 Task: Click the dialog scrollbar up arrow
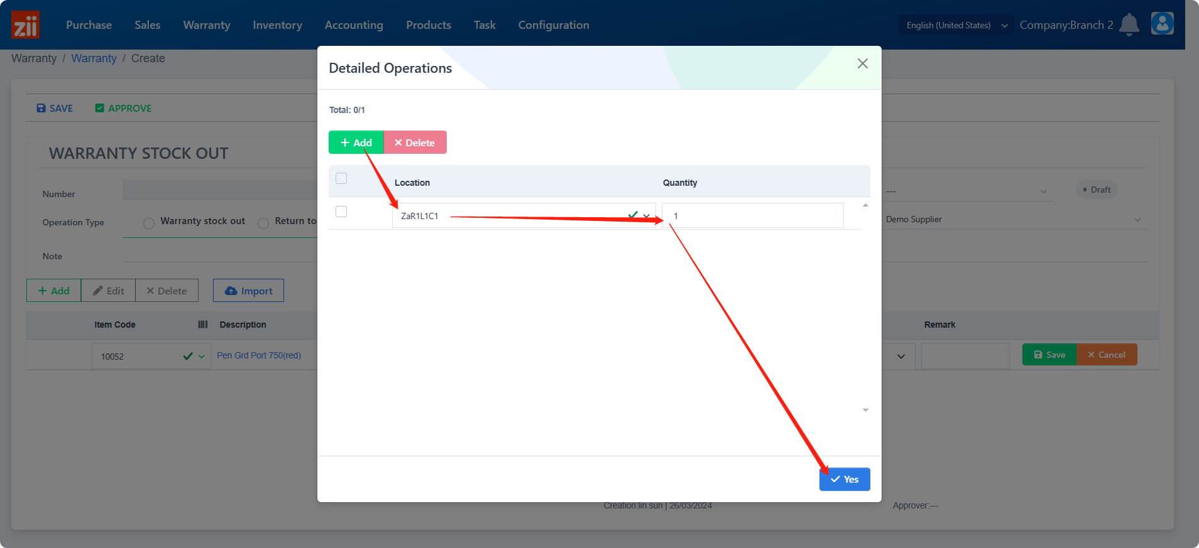coord(865,205)
